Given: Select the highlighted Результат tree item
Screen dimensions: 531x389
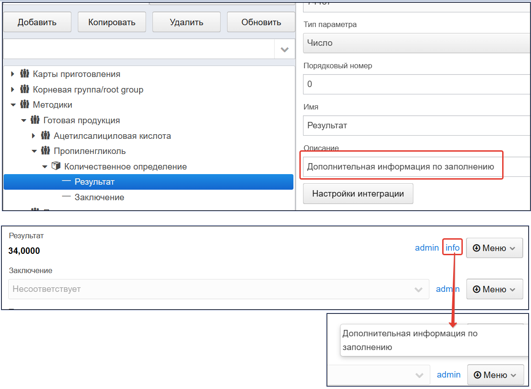Looking at the screenshot, I should tap(148, 182).
